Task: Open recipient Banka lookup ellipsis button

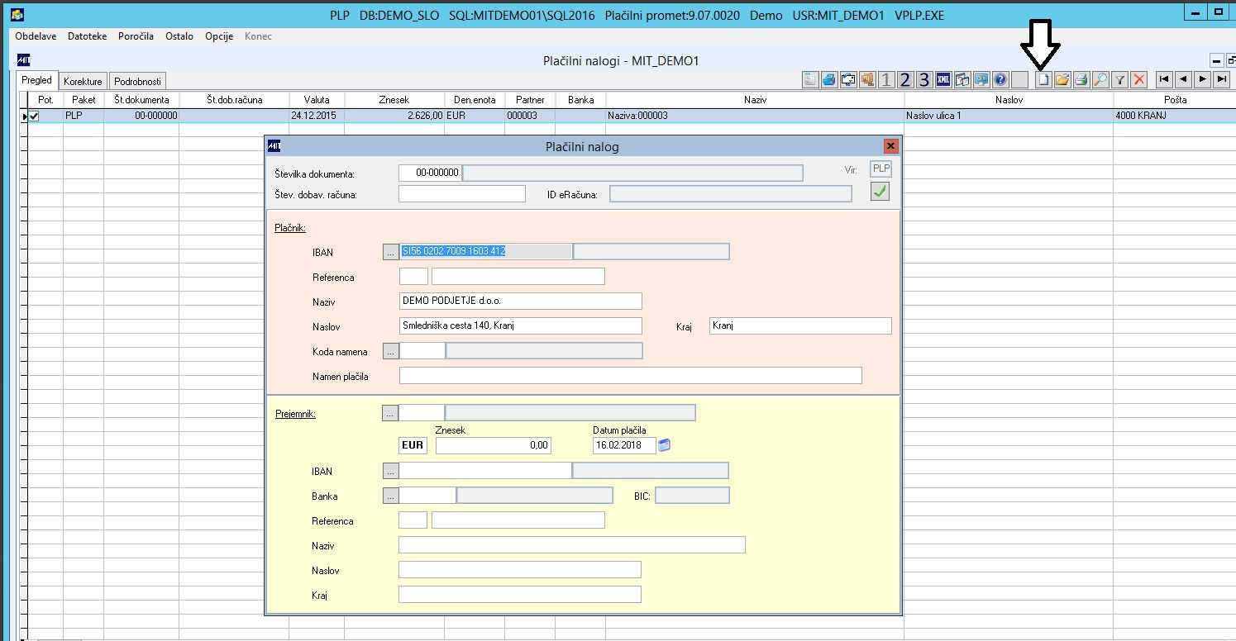Action: coord(391,496)
